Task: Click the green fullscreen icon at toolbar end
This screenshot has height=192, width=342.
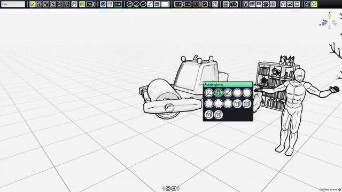Action: point(314,4)
